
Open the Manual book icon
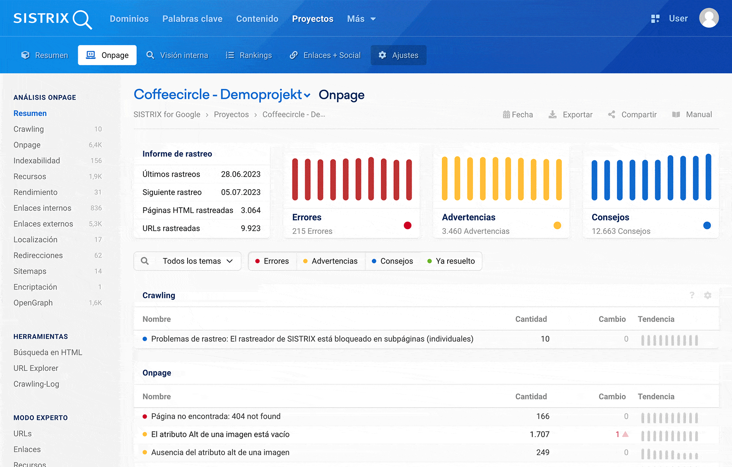click(676, 114)
